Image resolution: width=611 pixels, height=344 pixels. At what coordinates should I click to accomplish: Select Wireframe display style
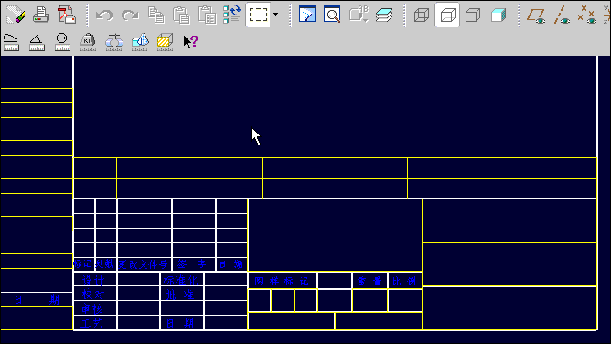422,16
